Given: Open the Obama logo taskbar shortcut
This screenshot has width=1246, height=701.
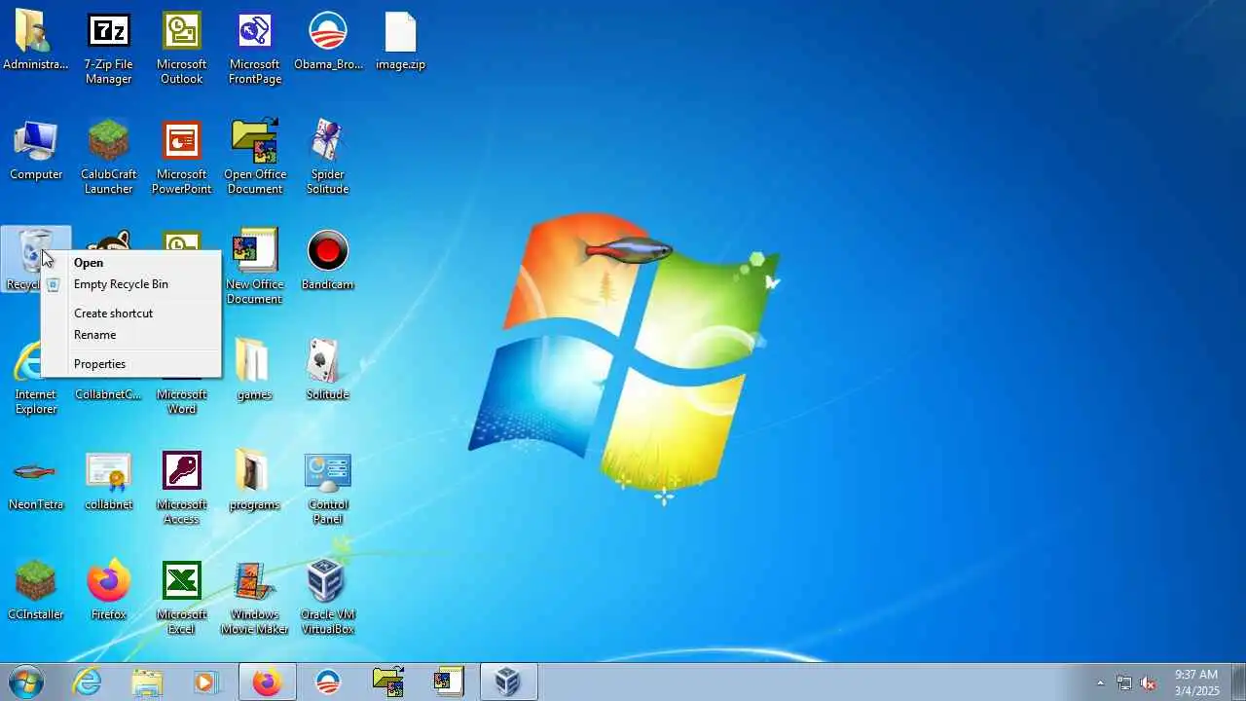Looking at the screenshot, I should (328, 683).
